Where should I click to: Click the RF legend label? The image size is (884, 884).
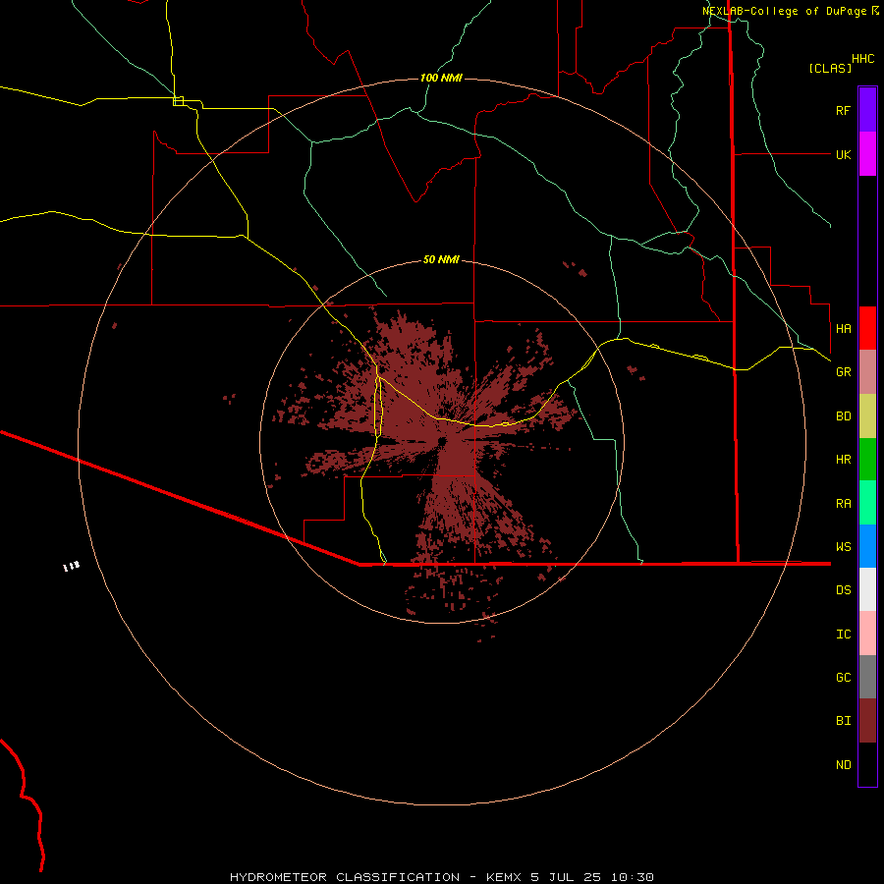(843, 110)
